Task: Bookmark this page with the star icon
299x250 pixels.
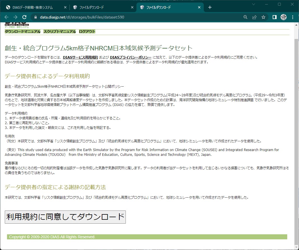Action: [263, 17]
